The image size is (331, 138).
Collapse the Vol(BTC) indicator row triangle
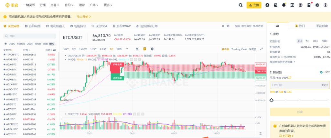coord(65,114)
